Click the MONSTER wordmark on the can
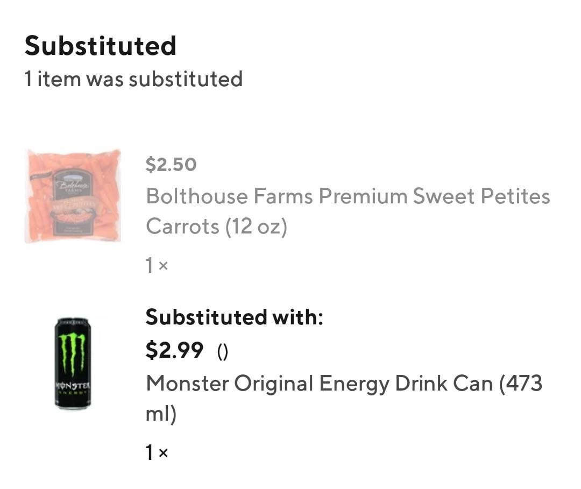The height and width of the screenshot is (489, 581). point(73,386)
